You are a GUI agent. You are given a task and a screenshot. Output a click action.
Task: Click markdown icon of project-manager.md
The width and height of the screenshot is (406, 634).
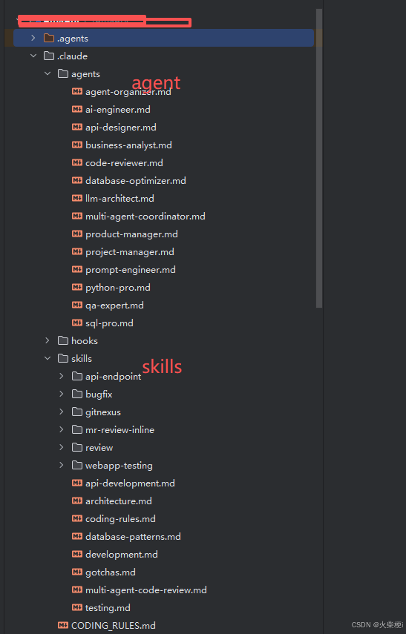[x=77, y=251]
